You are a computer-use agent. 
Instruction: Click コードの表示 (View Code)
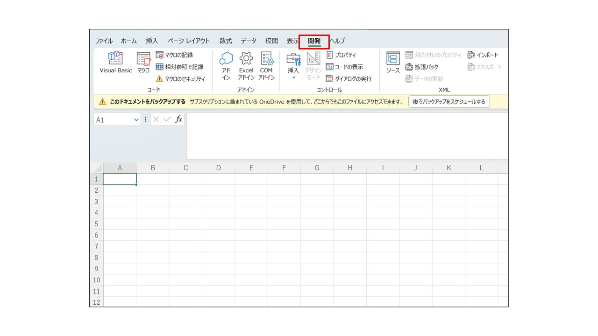(x=344, y=67)
